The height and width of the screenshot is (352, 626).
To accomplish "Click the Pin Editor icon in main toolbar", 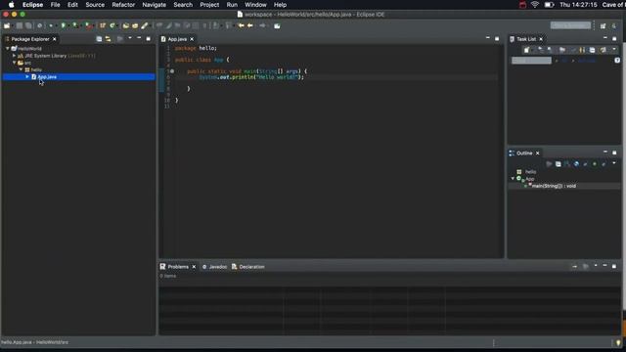I will point(277,25).
